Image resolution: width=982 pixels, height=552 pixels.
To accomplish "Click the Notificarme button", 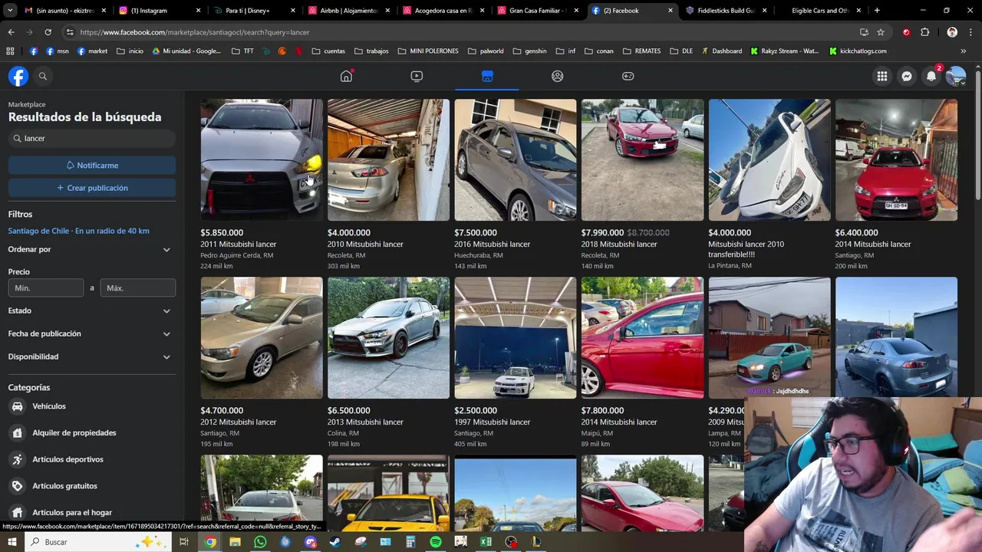I will 92,166.
